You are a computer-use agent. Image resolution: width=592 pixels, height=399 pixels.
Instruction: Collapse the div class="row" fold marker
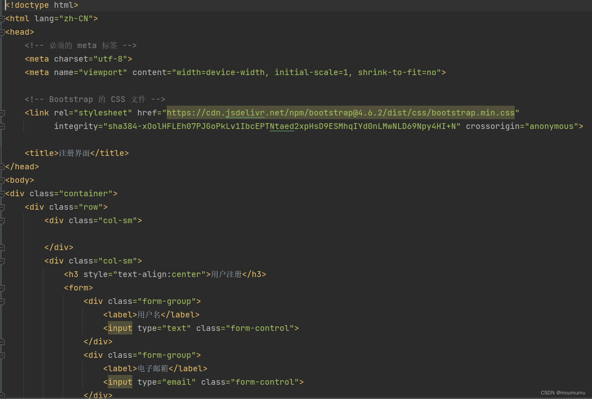pos(2,207)
